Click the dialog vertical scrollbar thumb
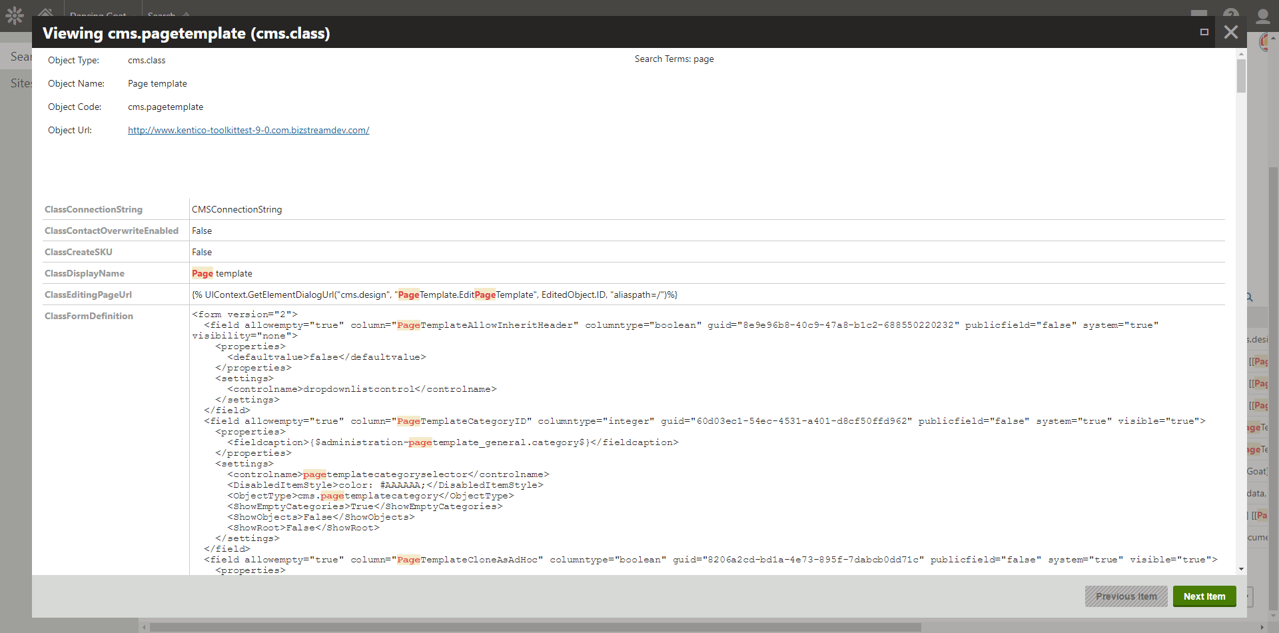Image resolution: width=1279 pixels, height=633 pixels. pos(1241,76)
